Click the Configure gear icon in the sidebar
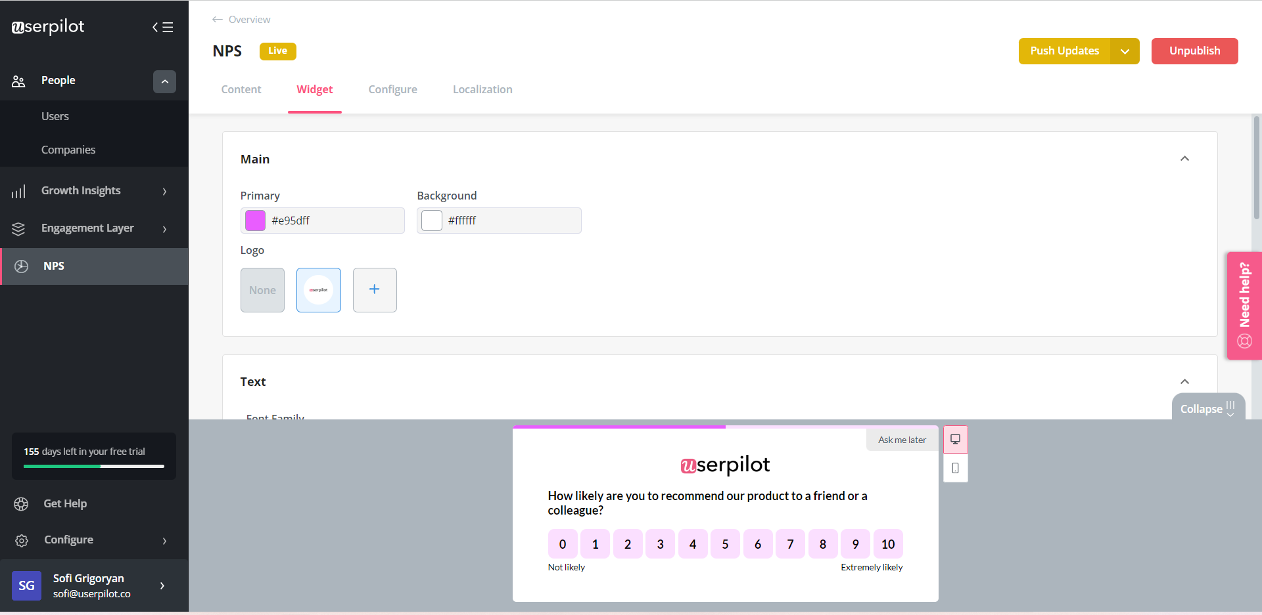This screenshot has height=615, width=1262. click(22, 540)
